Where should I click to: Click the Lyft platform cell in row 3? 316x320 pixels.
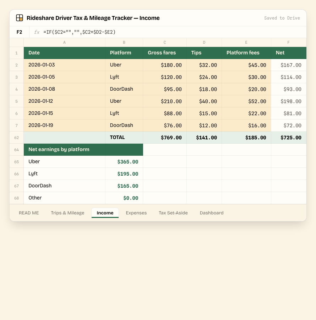124,77
